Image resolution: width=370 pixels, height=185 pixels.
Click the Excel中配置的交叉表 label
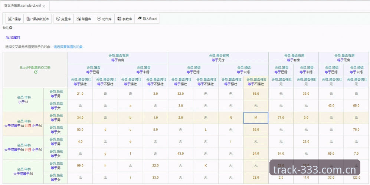click(35, 68)
